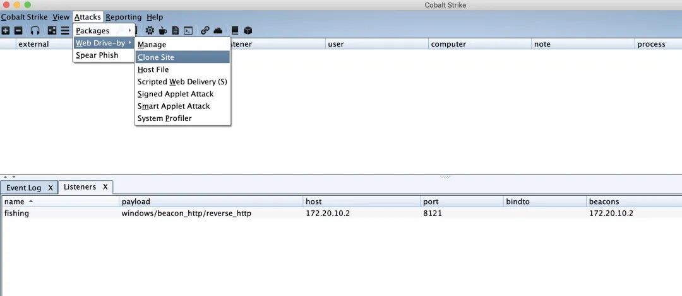Screen dimensions: 682x296
Task: Choose Manage in Web Drive-by submenu
Action: click(182, 45)
